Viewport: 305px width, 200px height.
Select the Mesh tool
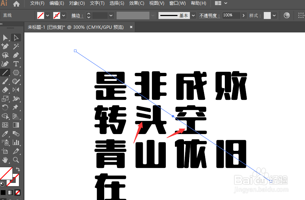point(5,125)
